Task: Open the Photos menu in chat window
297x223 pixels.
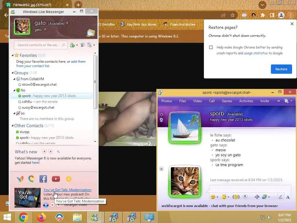Action: tap(167, 101)
